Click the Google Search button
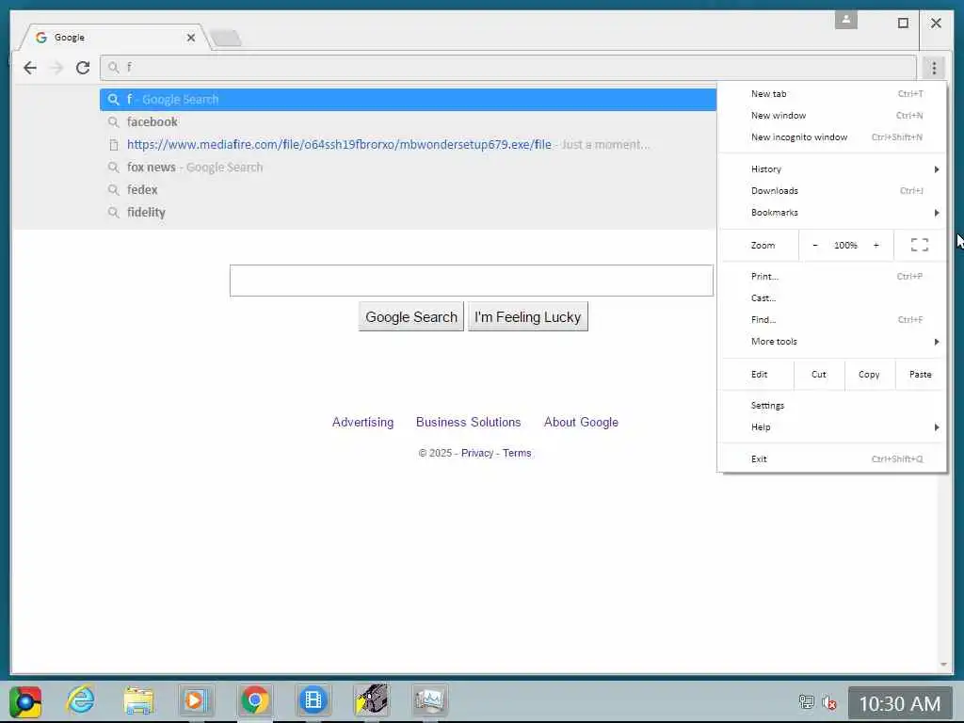 [411, 316]
